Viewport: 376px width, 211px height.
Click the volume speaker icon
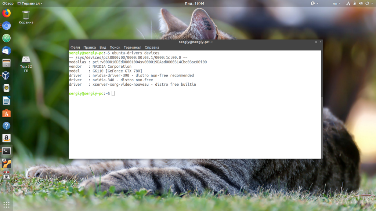click(361, 3)
